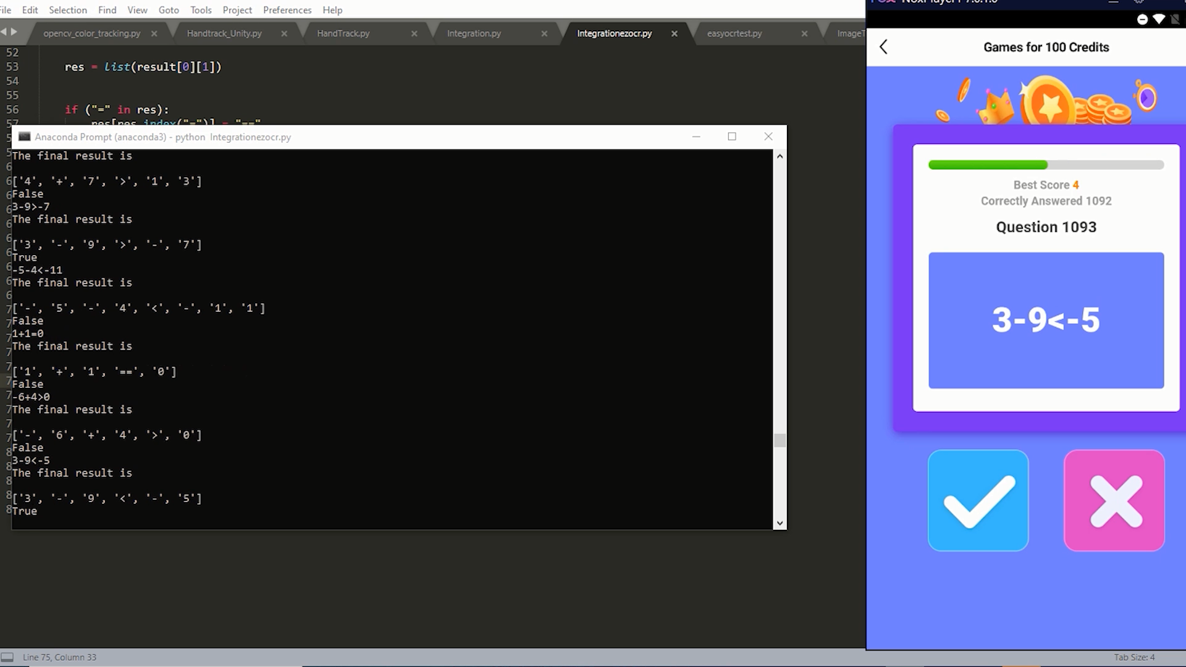Click the up arrow on the console scrollbar
Screen dimensions: 1186x667
780,156
